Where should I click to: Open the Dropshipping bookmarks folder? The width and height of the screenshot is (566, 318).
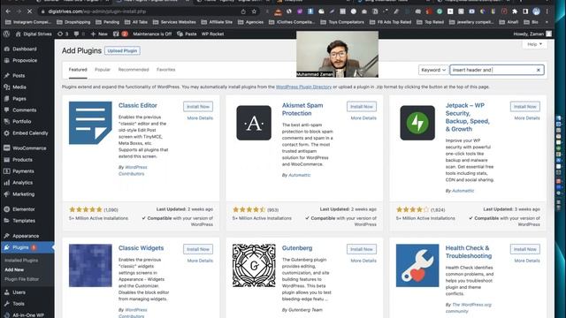73,22
